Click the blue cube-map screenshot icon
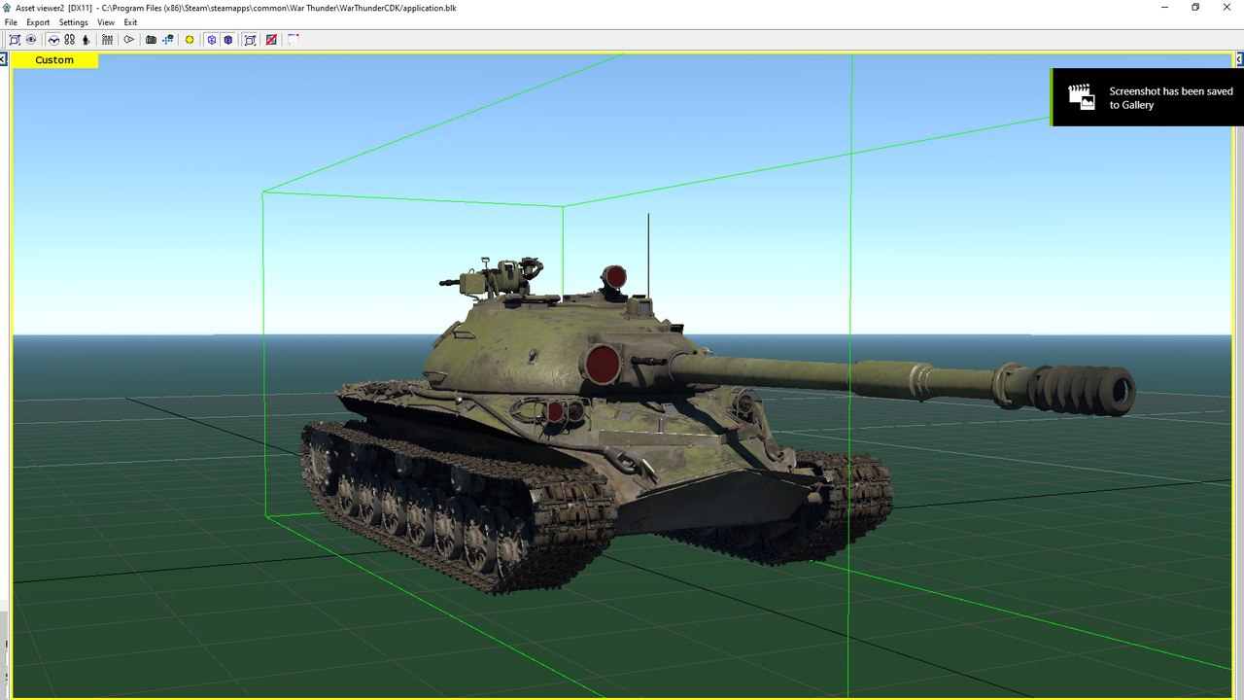 [x=167, y=40]
